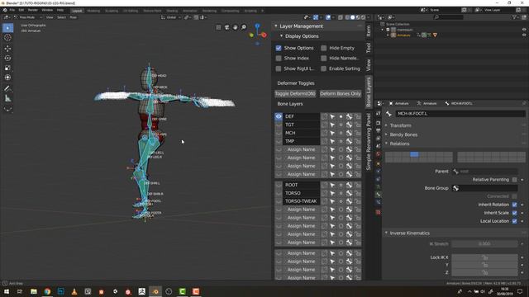
Task: Enable the Show RigUI Layers checkbox
Action: [279, 68]
